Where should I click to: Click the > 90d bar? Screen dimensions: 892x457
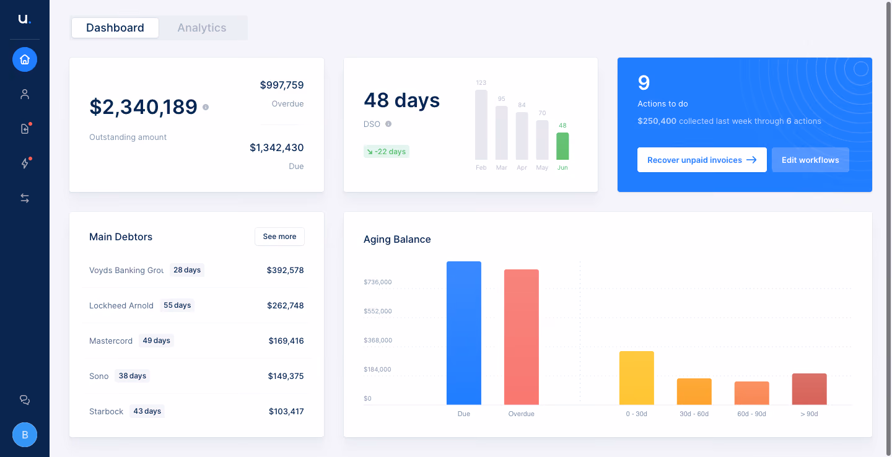pyautogui.click(x=810, y=389)
